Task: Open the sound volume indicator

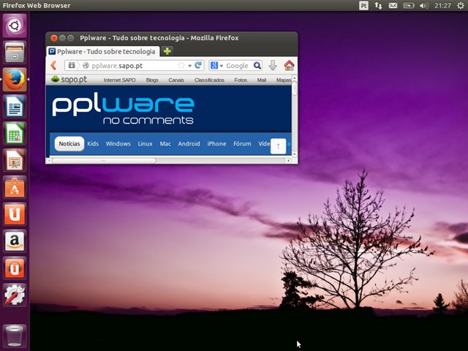Action: click(x=424, y=5)
